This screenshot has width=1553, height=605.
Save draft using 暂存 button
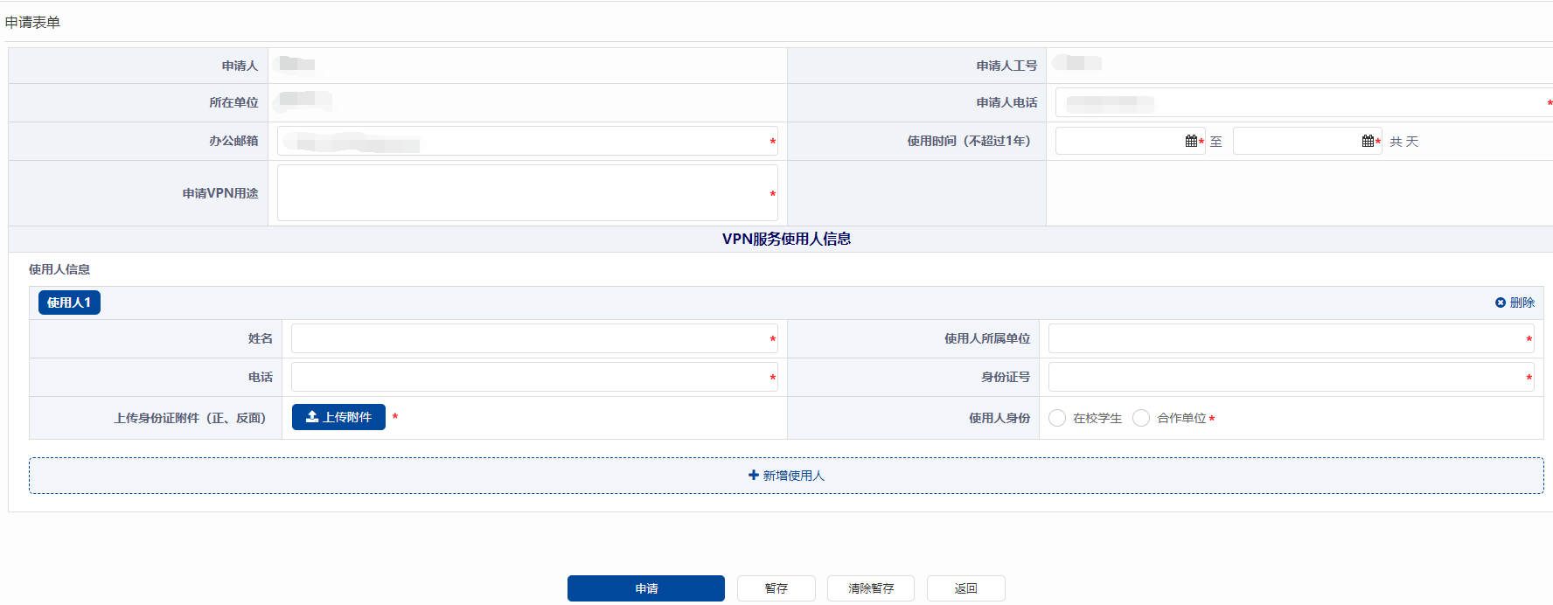click(776, 588)
